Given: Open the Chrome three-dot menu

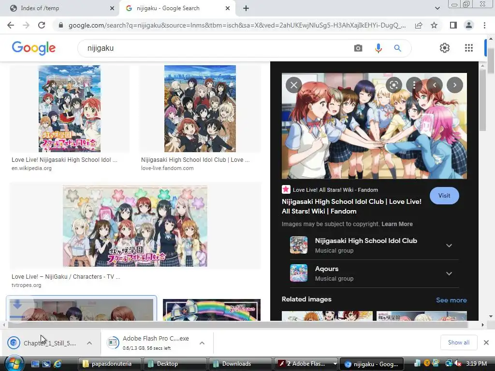Looking at the screenshot, I should (x=484, y=25).
